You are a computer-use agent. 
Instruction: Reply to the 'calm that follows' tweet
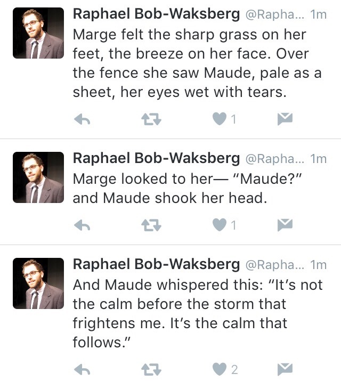click(81, 369)
